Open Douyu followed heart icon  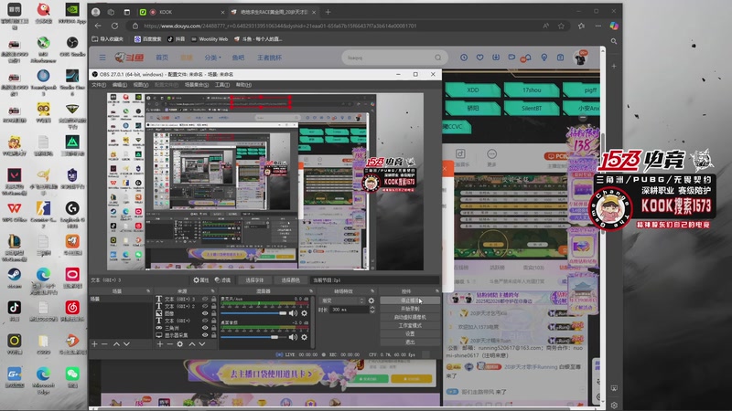tap(479, 58)
